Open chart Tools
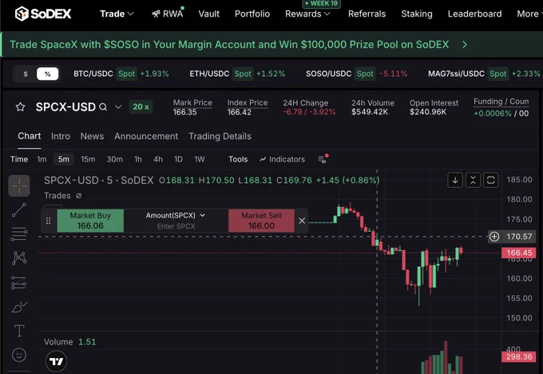543x374 pixels. [x=238, y=159]
